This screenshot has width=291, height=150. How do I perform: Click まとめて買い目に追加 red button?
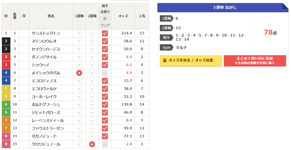[x=255, y=61]
